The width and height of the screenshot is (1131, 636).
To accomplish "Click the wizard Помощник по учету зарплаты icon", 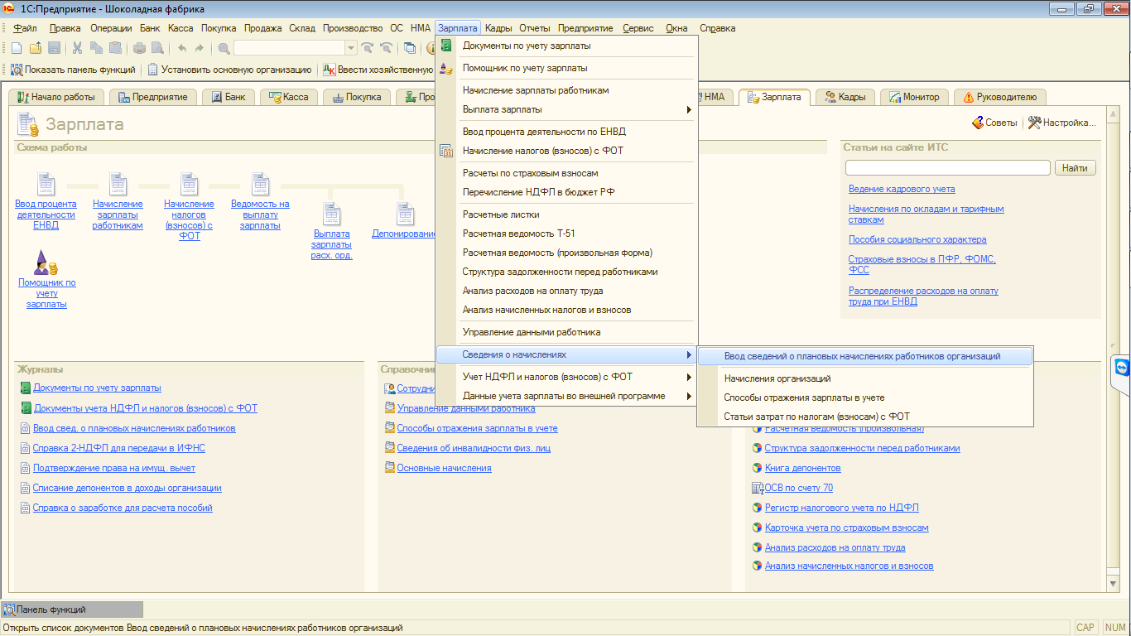I will point(46,263).
